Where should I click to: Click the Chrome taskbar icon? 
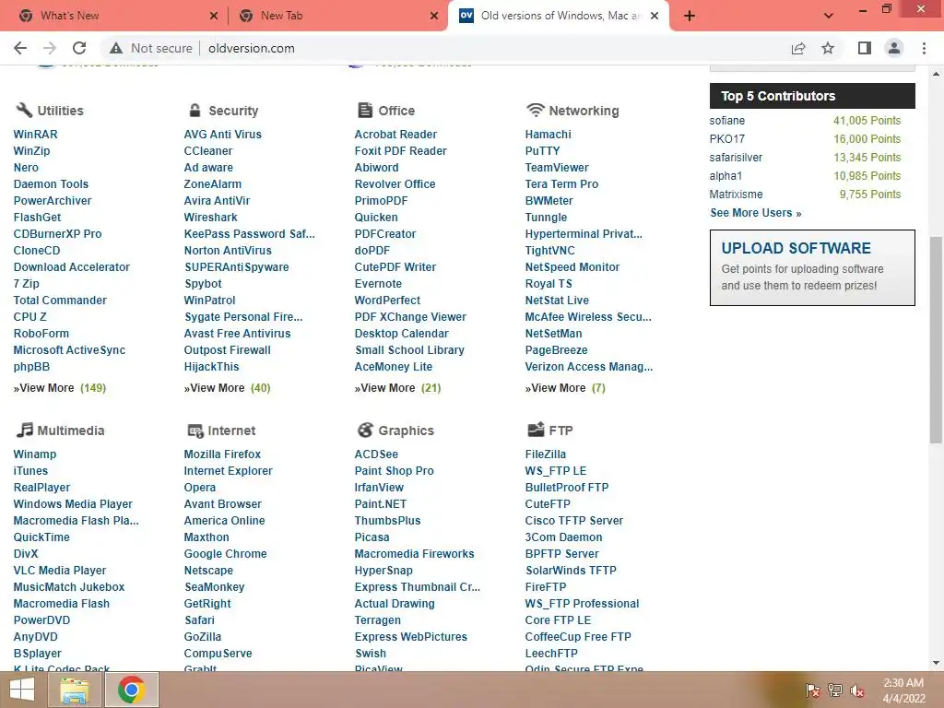pos(132,690)
